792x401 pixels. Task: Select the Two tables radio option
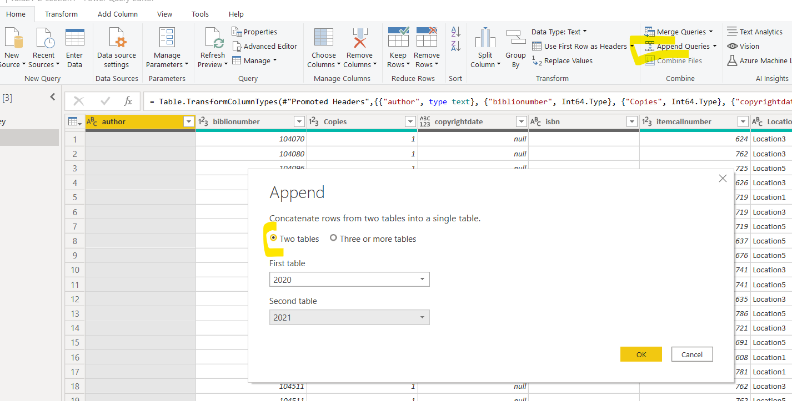coord(273,238)
